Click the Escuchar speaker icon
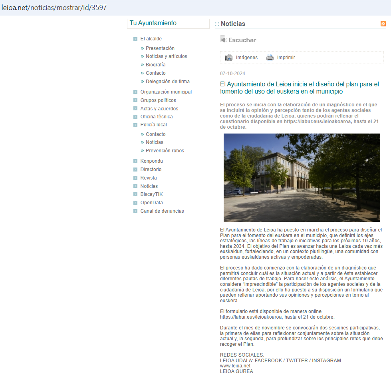Viewport: 391px width, 375px height. point(223,39)
